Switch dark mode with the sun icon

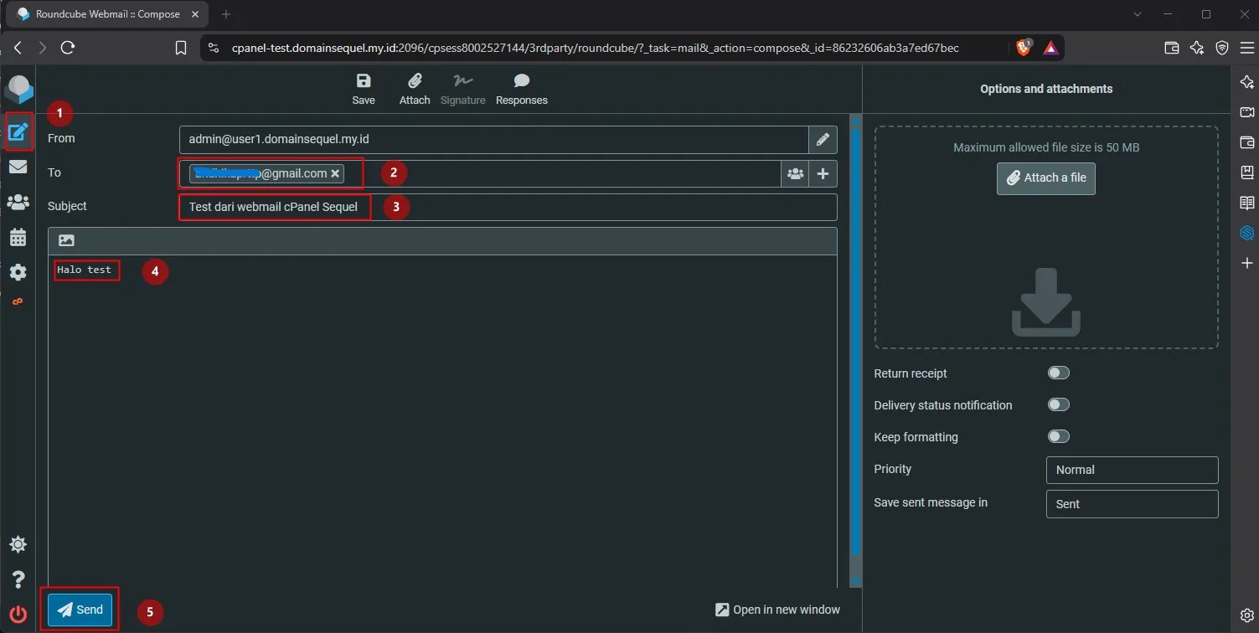[x=18, y=545]
